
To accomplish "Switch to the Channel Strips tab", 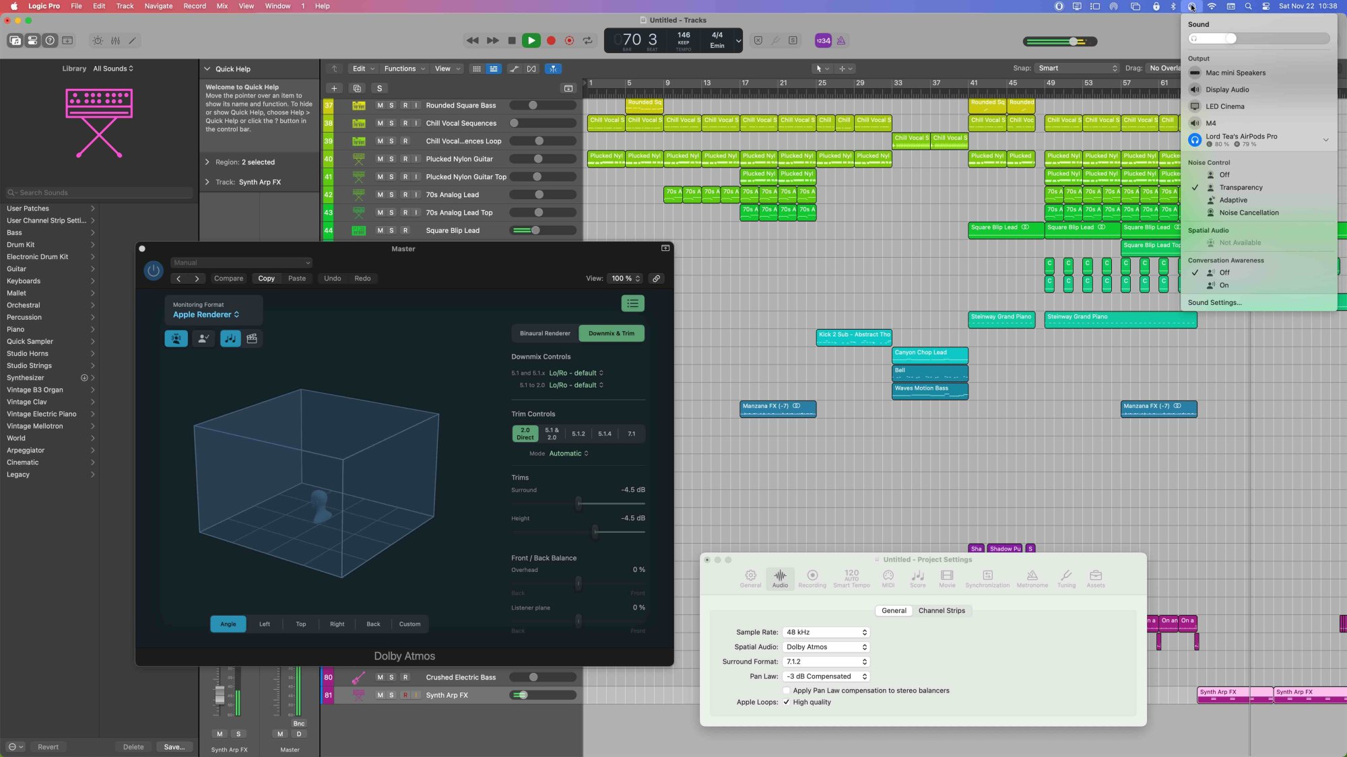I will point(941,611).
